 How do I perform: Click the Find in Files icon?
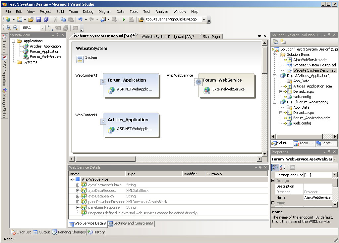click(141, 19)
